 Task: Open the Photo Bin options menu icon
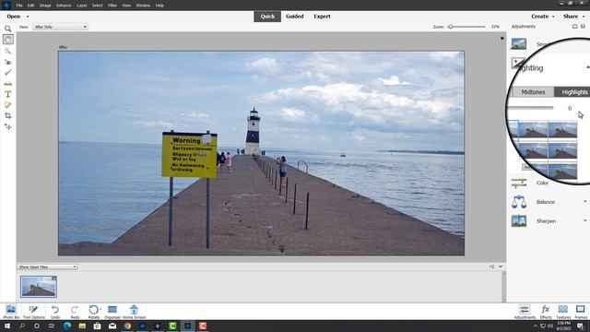pyautogui.click(x=491, y=267)
